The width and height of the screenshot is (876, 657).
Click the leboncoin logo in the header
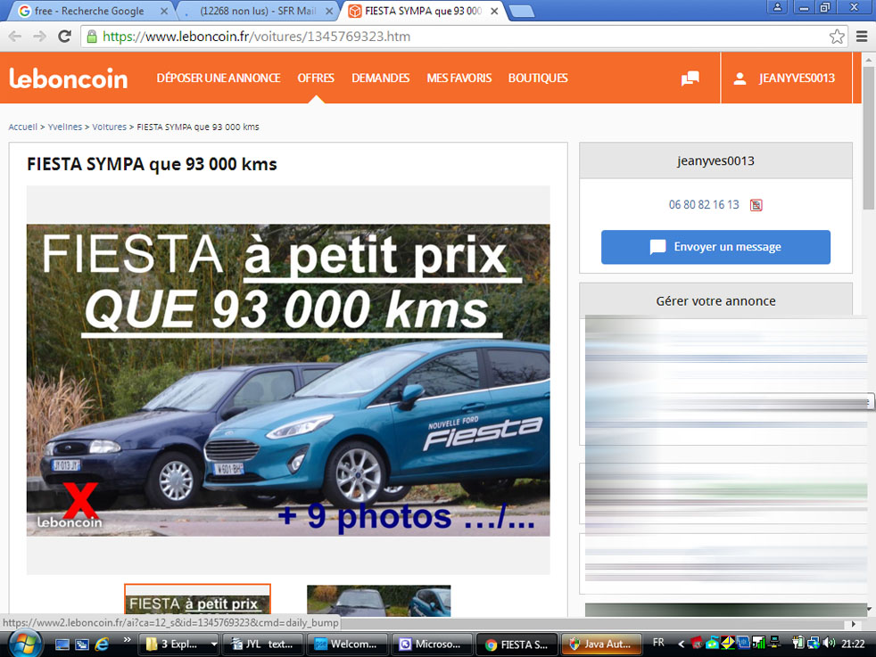[x=68, y=78]
